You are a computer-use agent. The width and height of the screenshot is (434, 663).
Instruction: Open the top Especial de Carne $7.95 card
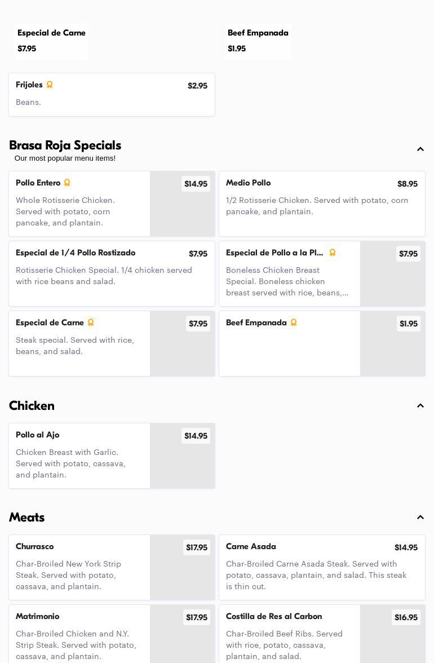click(x=51, y=41)
